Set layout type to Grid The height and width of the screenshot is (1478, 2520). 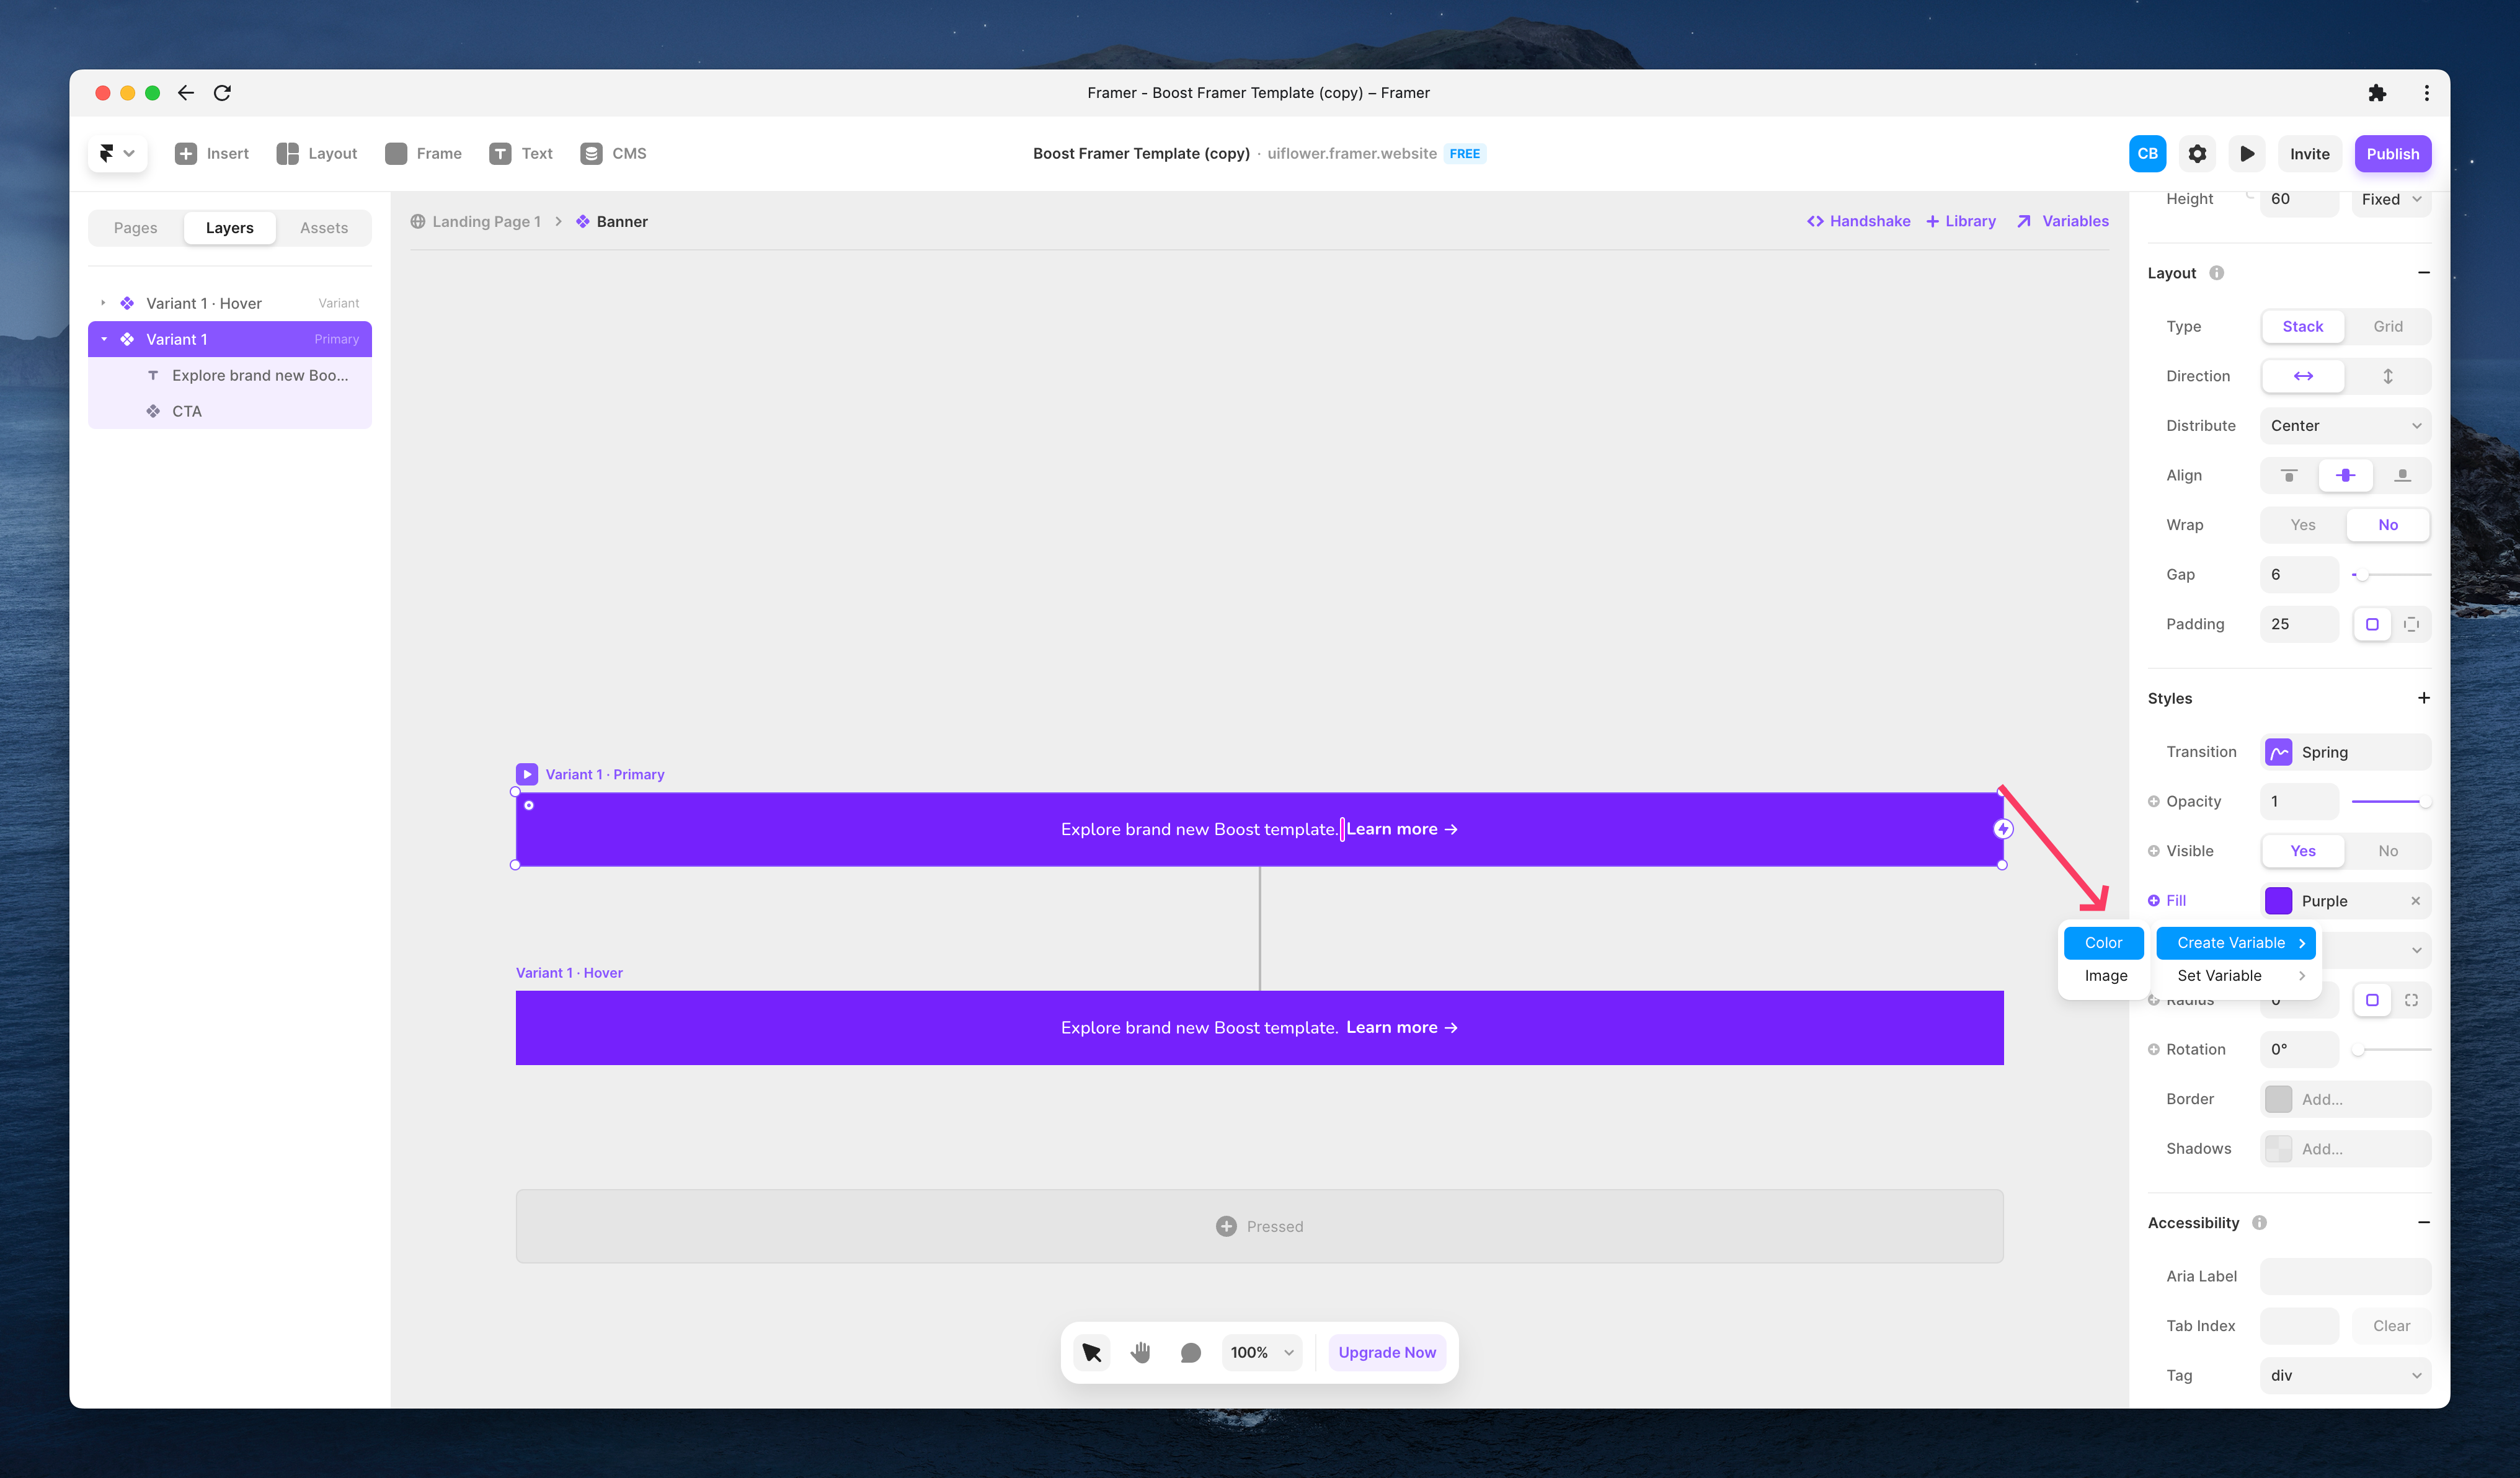(x=2387, y=326)
